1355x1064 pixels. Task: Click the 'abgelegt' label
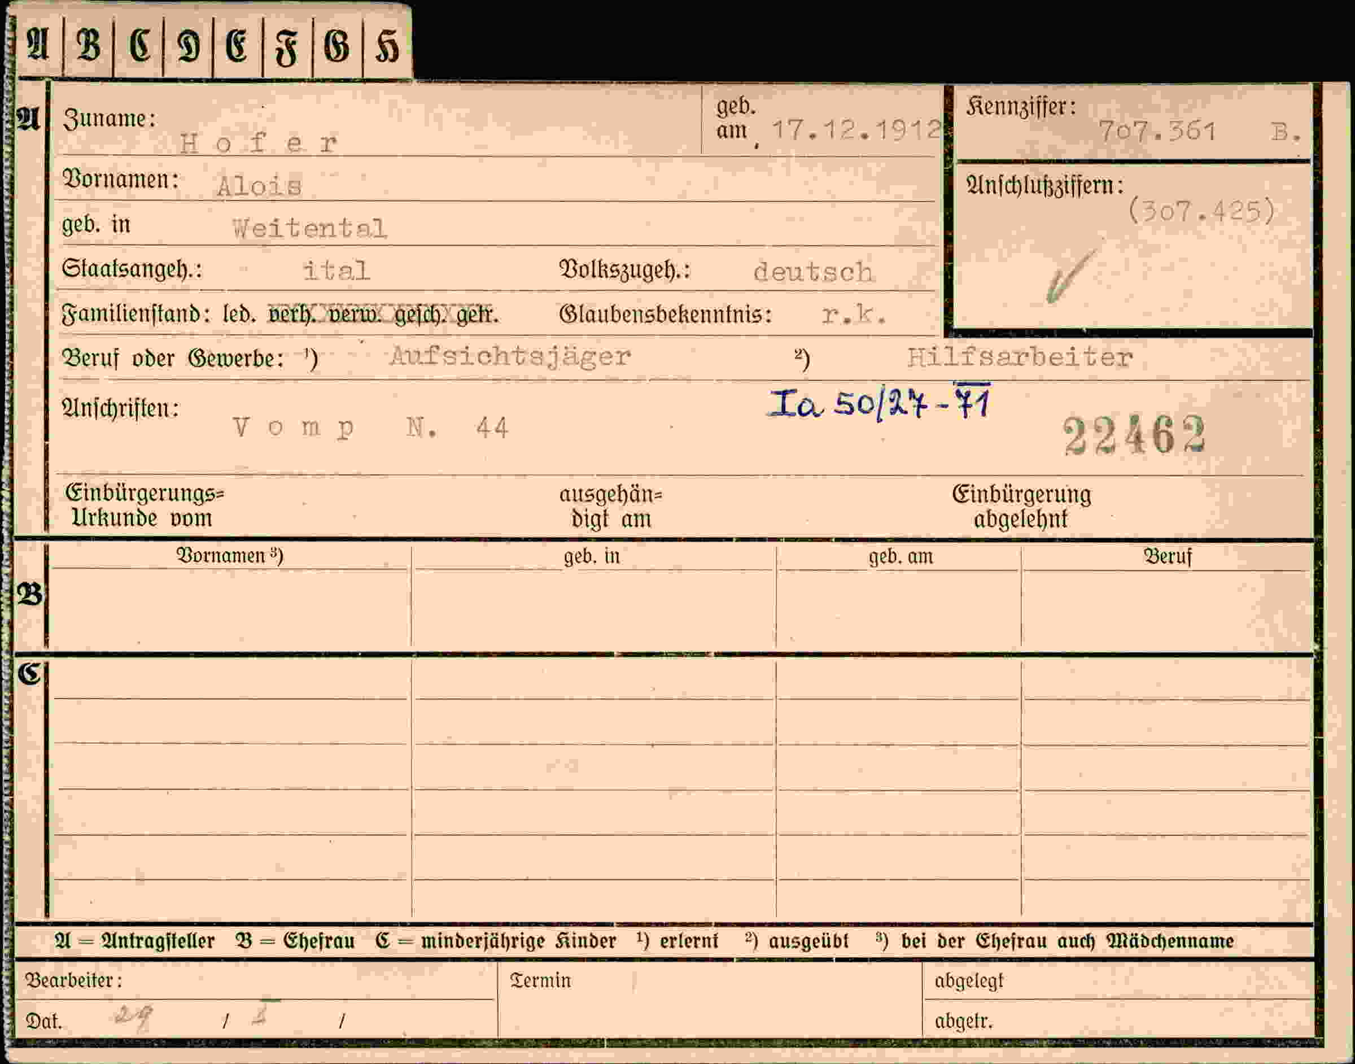pos(969,981)
